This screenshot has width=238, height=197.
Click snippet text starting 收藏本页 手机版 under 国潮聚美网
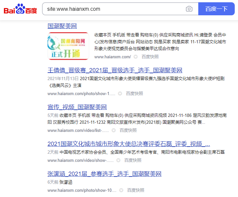[160, 42]
